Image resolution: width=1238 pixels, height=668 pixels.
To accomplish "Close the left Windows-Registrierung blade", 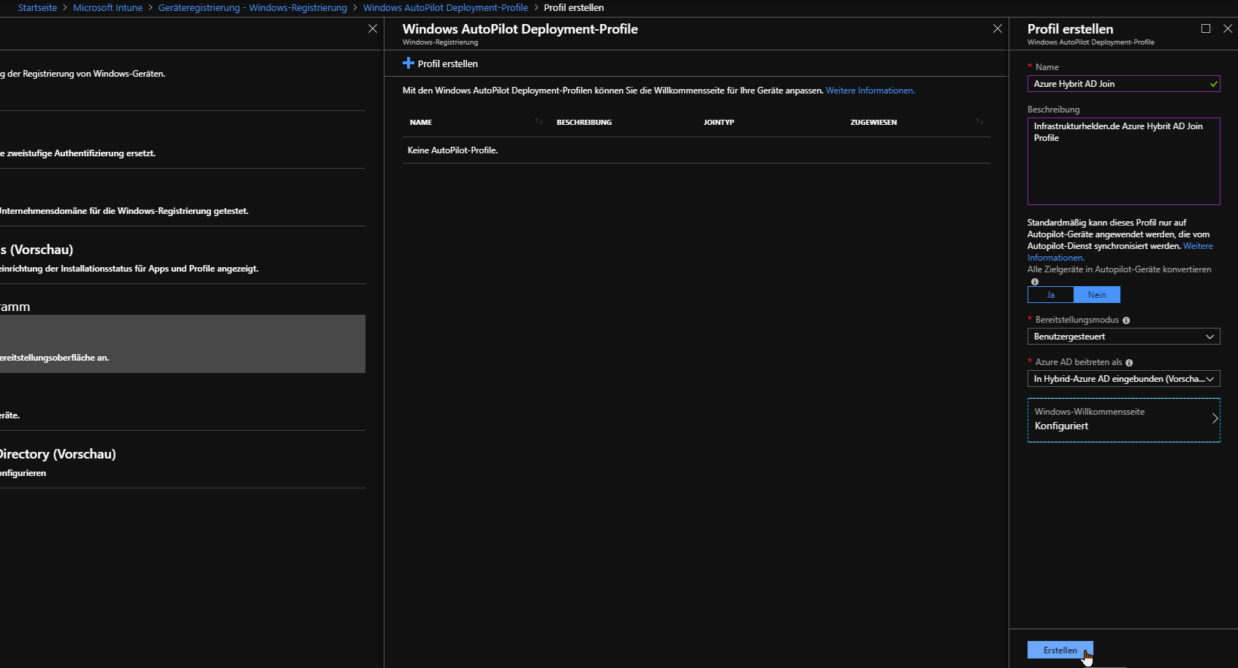I will pyautogui.click(x=373, y=28).
